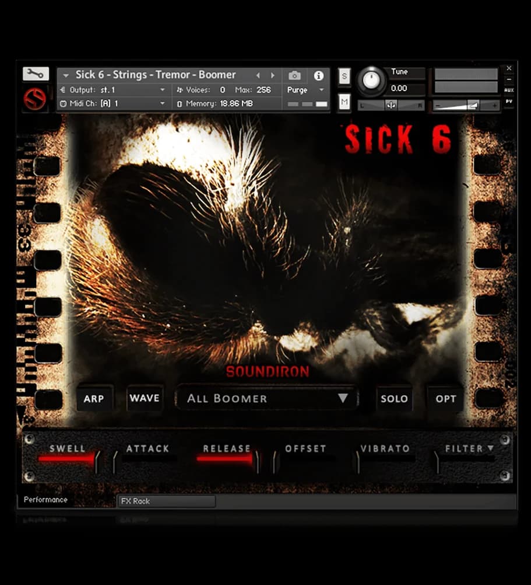The height and width of the screenshot is (585, 531).
Task: Click the AUX label on the header
Action: [x=509, y=89]
